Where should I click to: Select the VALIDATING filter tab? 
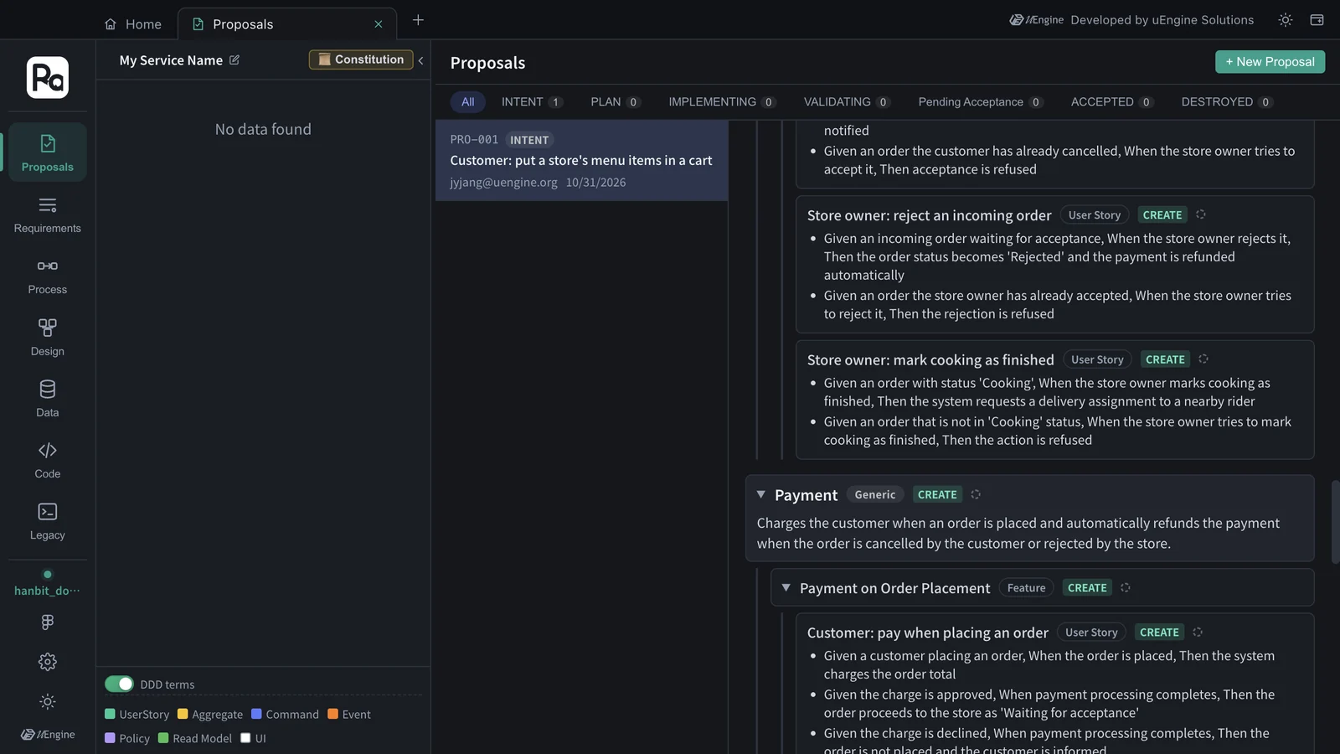click(847, 102)
